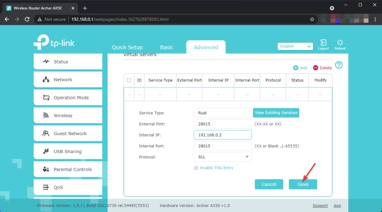Open the English language dropdown

pyautogui.click(x=295, y=46)
